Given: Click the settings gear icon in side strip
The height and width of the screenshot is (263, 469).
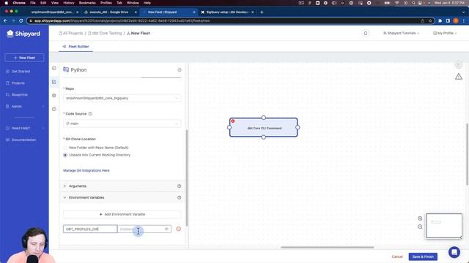Looking at the screenshot, I should click(x=53, y=96).
